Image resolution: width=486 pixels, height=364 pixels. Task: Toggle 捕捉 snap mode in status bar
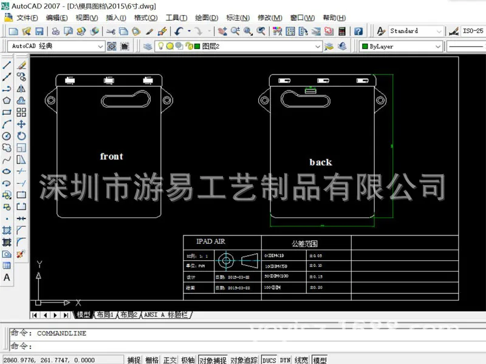click(x=134, y=360)
